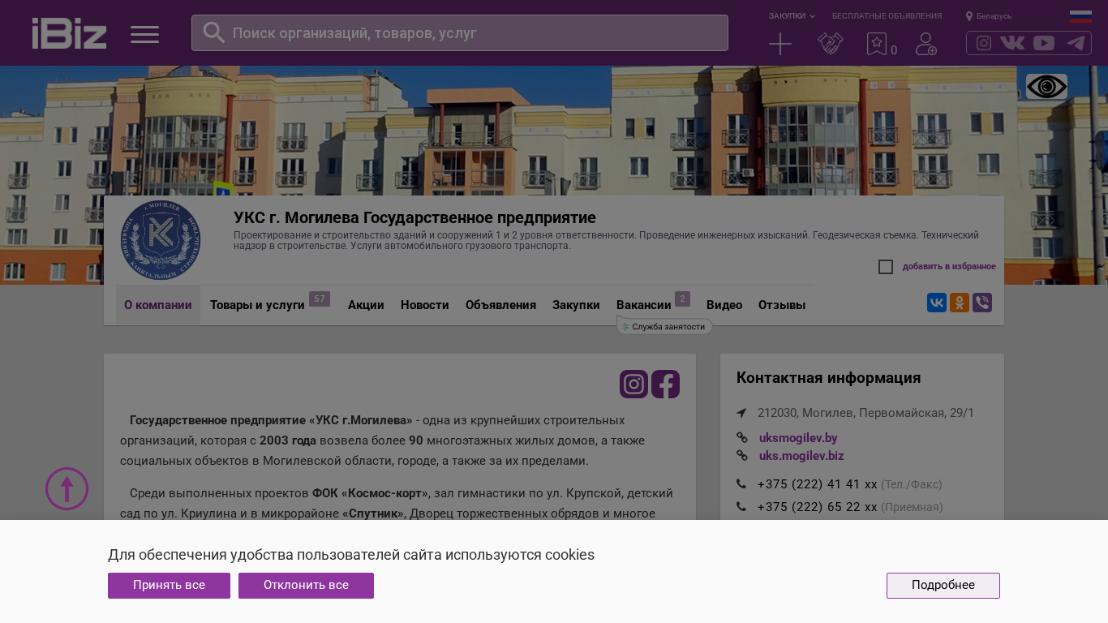The image size is (1108, 623).
Task: Open company Facebook in About section
Action: (x=665, y=384)
